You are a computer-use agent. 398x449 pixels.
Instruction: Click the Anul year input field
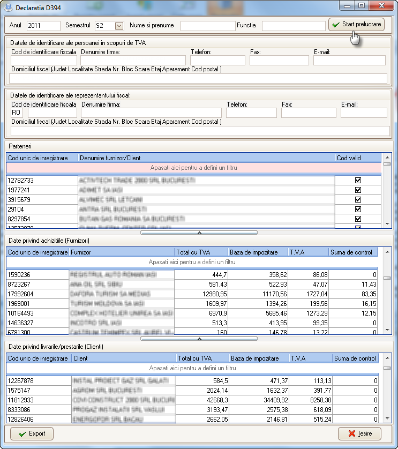coord(43,26)
